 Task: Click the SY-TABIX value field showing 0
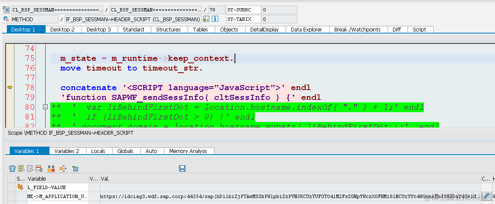279,19
